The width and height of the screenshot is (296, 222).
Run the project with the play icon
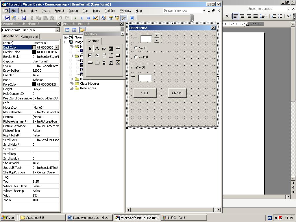pos(75,18)
